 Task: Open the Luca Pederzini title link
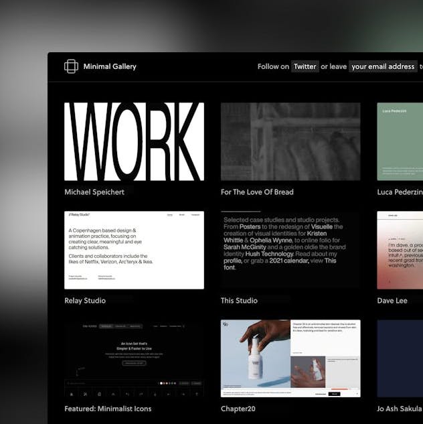tap(400, 192)
